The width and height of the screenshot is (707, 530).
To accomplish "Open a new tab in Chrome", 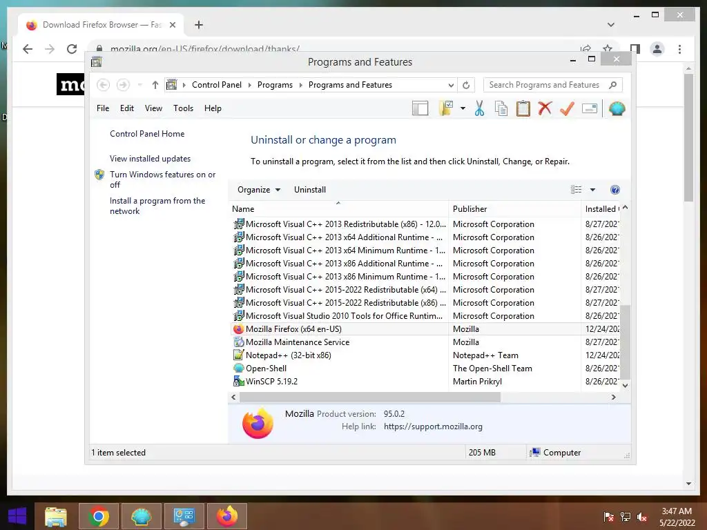I will 198,25.
